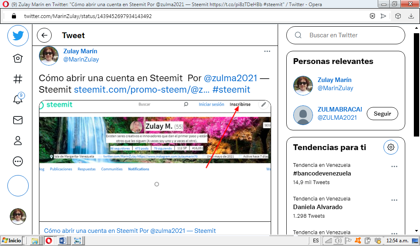Click the Opera address bar URL
The image size is (420, 246).
88,16
